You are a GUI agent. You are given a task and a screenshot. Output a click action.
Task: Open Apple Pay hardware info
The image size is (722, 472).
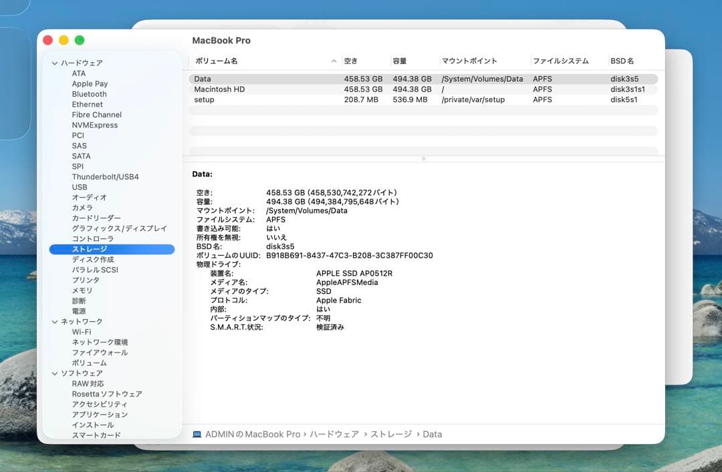[90, 83]
